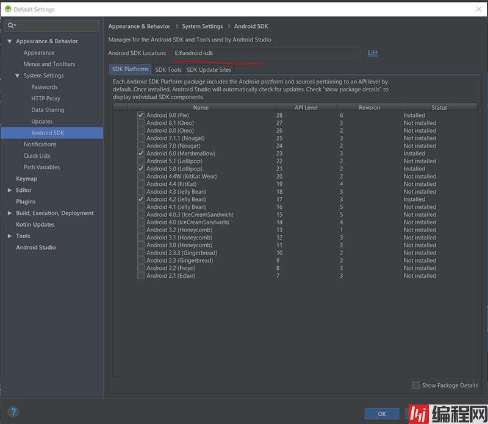Sort by Status column header
Screen dimensions: 488x424
click(x=439, y=107)
